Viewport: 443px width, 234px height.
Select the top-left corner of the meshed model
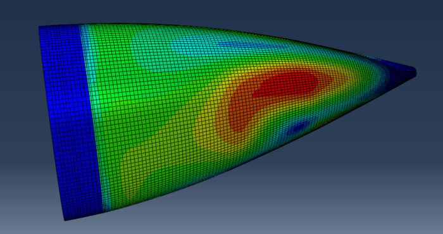point(39,27)
